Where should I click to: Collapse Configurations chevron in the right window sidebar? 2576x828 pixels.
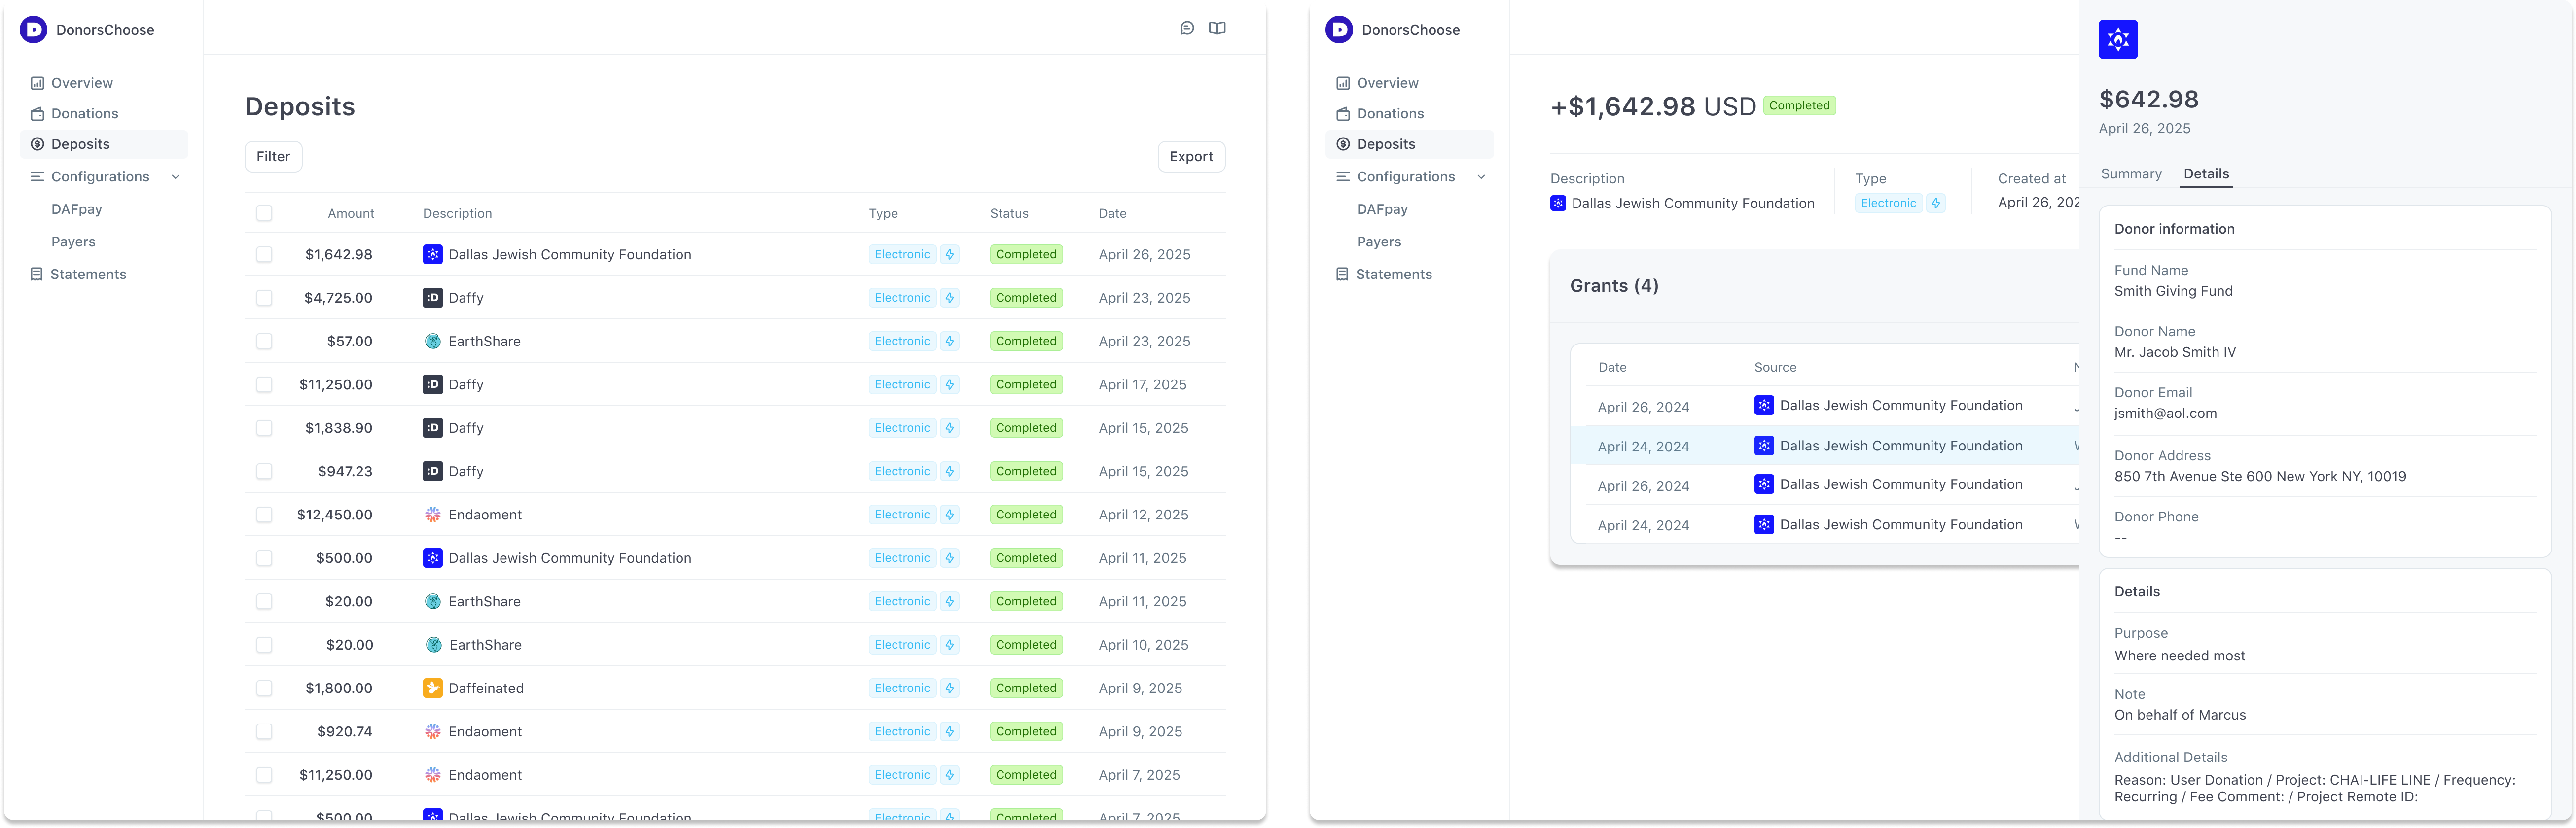[1481, 177]
